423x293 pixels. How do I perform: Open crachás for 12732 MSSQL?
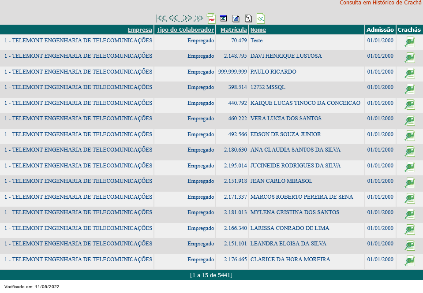pyautogui.click(x=409, y=89)
